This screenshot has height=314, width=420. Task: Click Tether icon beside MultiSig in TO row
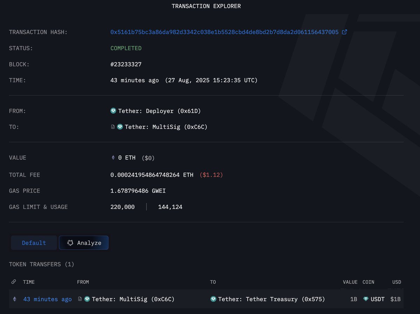click(x=120, y=127)
